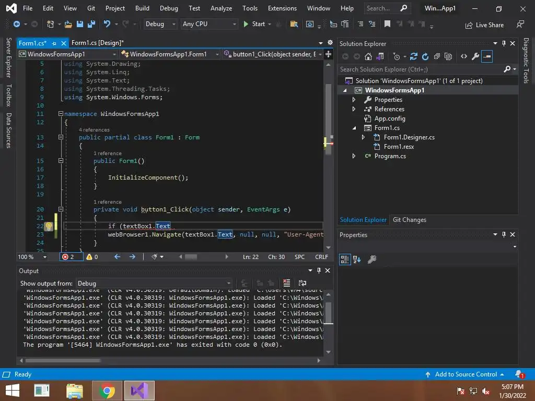Click the Comment Out Selected Lines icon
Screen dimensions: 535x401
coord(360,24)
